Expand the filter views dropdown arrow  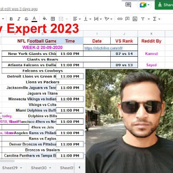149,19
